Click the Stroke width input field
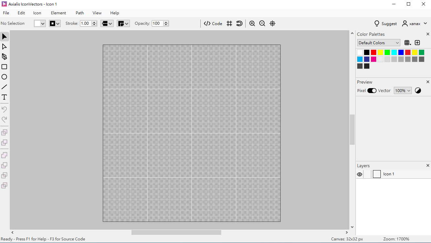This screenshot has height=243, width=431. coord(85,23)
